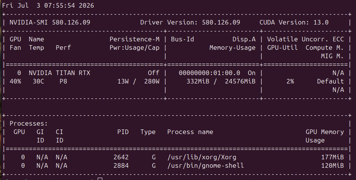Click the "GPU-Util" header
Screen dimensions: 356x180
coord(282,48)
